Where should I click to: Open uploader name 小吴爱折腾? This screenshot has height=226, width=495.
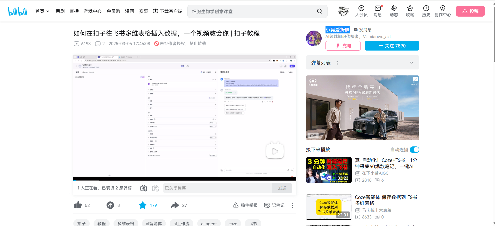pos(337,30)
